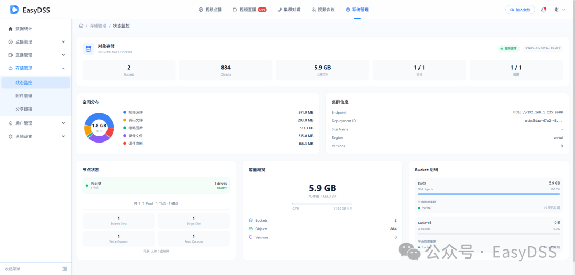
Task: Switch to the 视频点播 top tab
Action: coord(210,10)
